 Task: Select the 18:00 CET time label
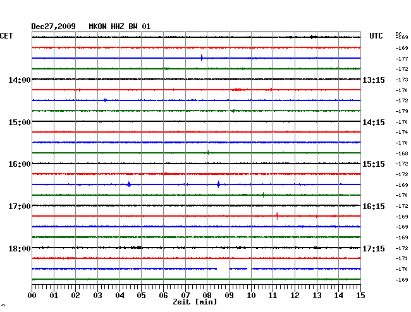coord(20,248)
